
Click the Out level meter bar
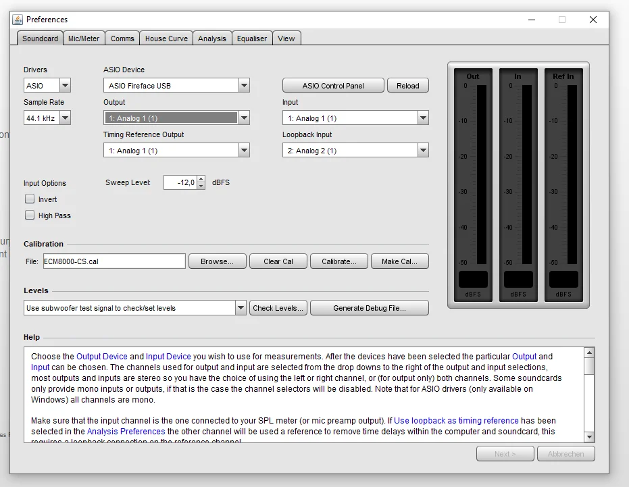click(x=481, y=174)
